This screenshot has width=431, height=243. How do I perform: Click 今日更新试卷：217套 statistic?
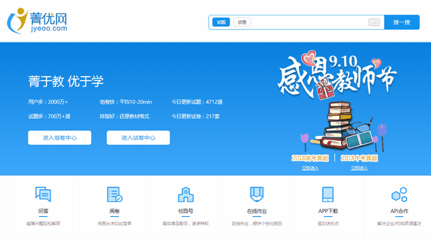click(x=195, y=116)
